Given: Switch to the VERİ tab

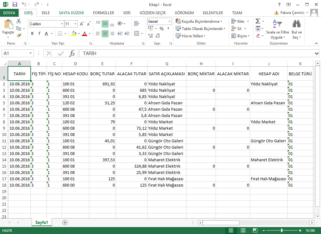Looking at the screenshot, I should click(x=127, y=13).
